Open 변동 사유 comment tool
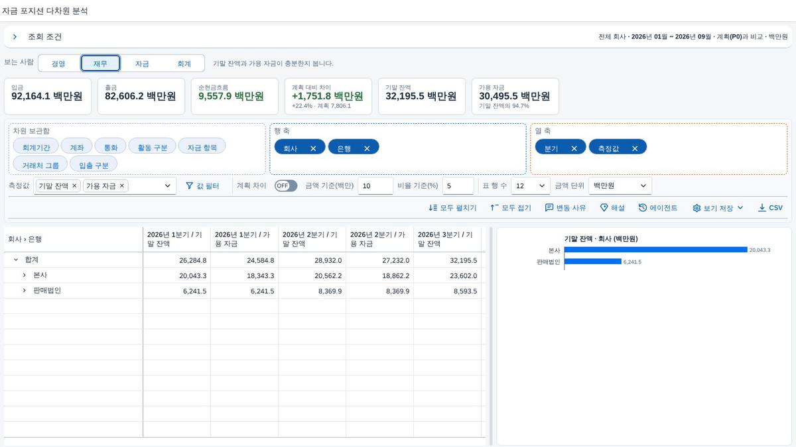 pos(566,208)
